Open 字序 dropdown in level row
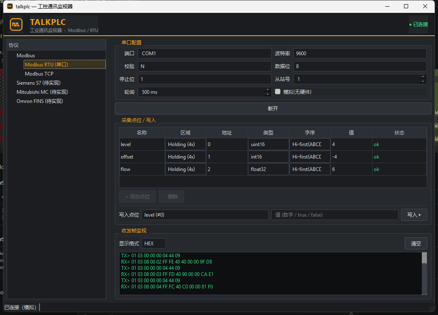This screenshot has height=315, width=438. click(310, 144)
